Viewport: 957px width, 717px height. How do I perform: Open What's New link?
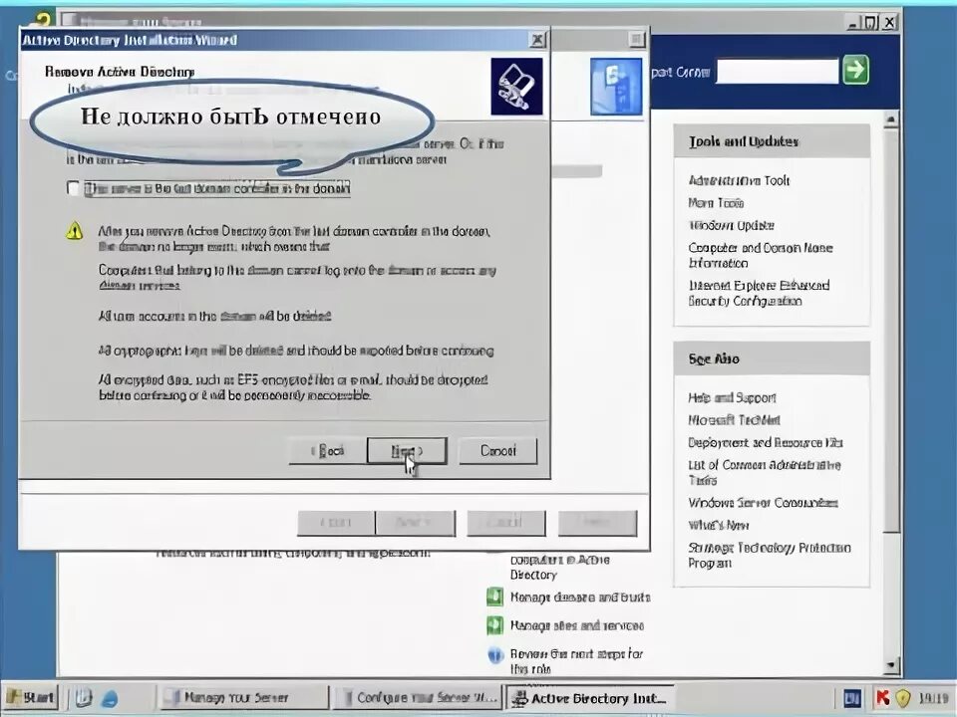coord(719,525)
